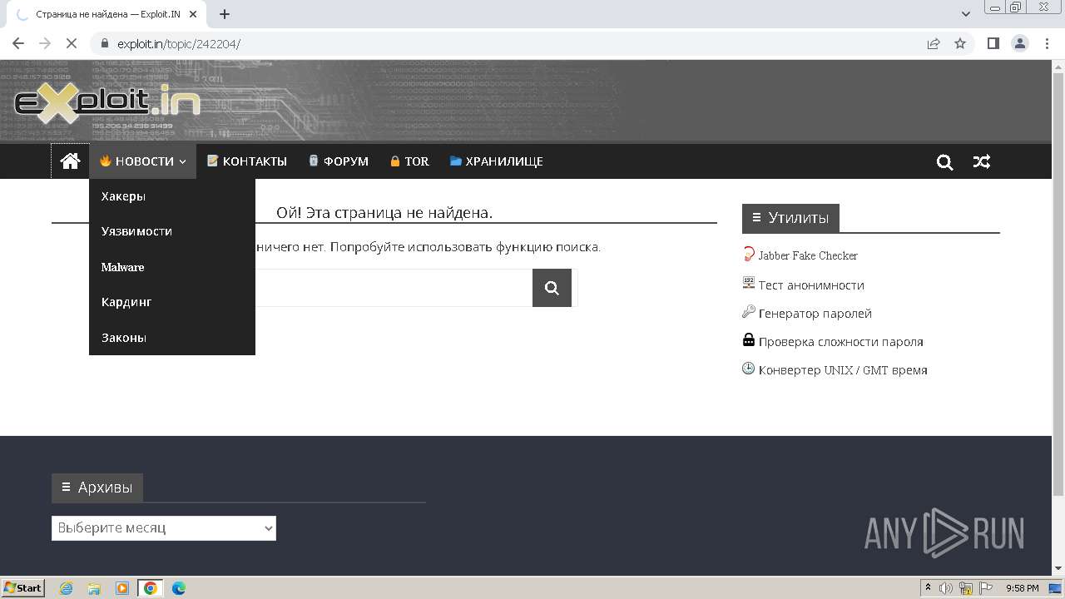Viewport: 1065px width, 599px height.
Task: View site info padlock icon
Action: coord(106,43)
